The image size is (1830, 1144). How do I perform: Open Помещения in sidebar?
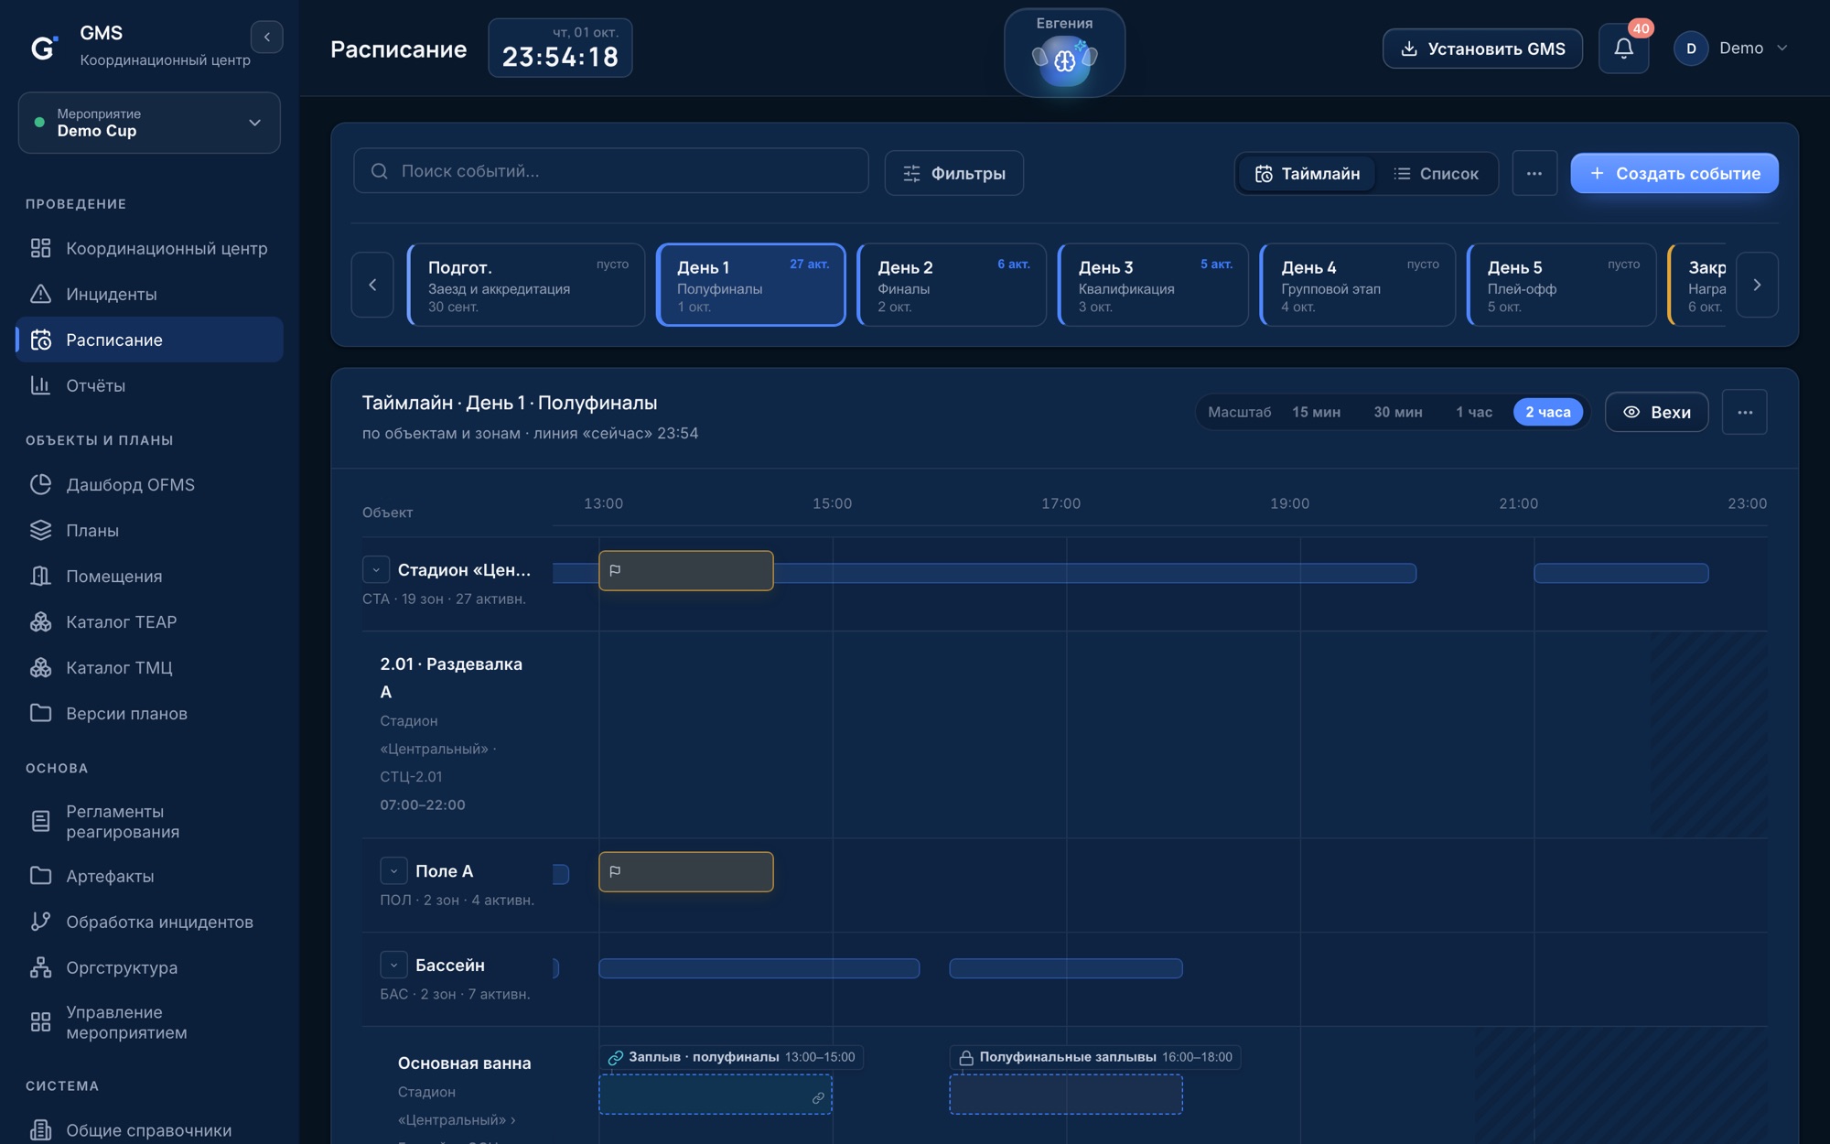click(150, 576)
